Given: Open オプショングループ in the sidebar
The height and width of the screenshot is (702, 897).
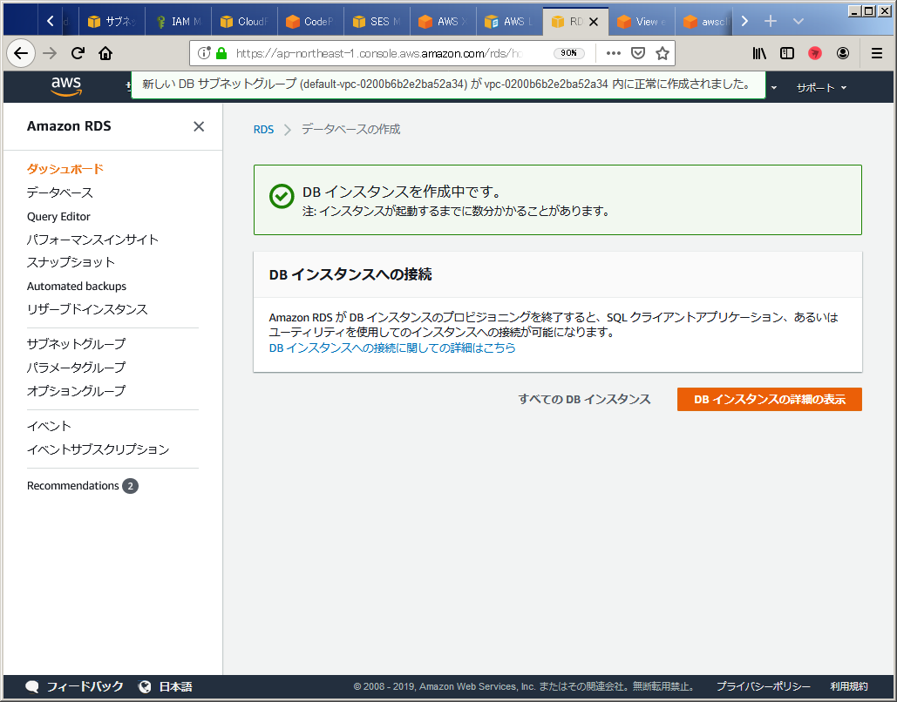Looking at the screenshot, I should [76, 390].
